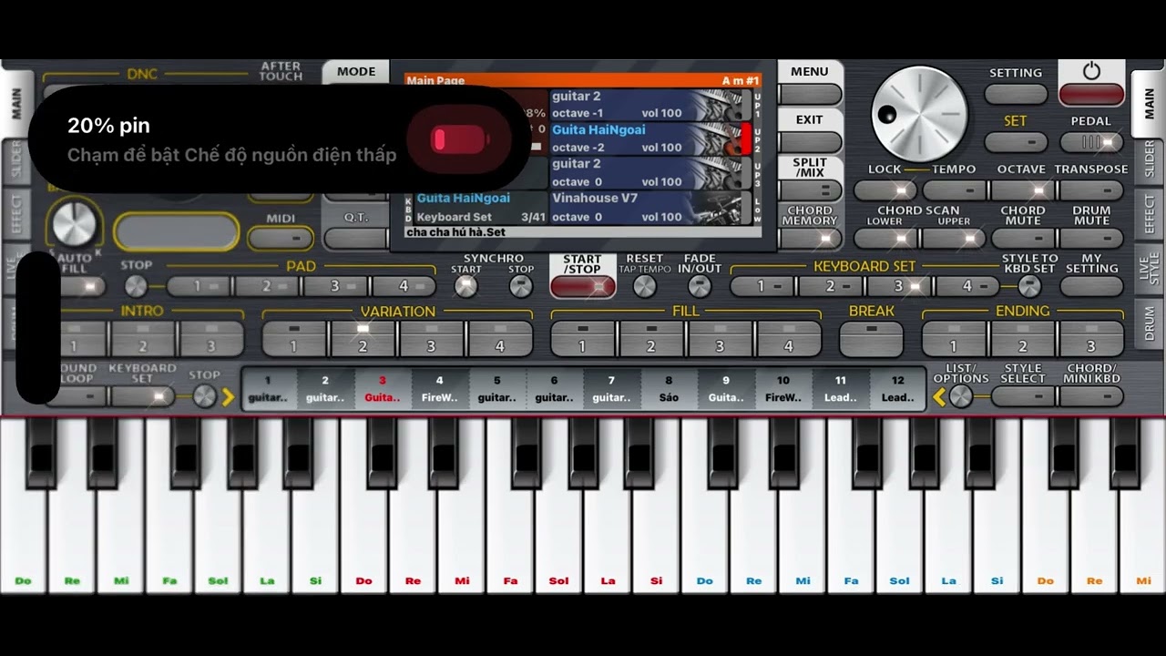Tap the MIDI button

[280, 239]
